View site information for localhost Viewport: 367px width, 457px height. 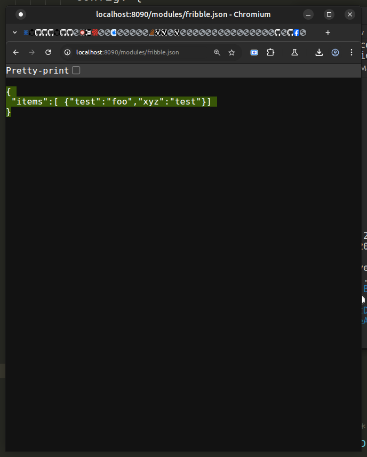(x=67, y=52)
